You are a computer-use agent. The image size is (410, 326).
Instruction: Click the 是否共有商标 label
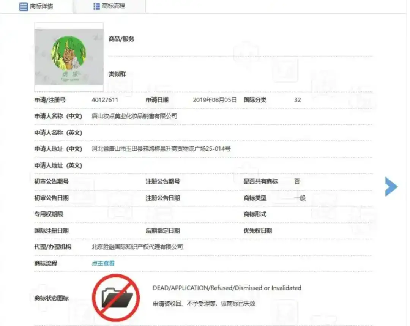[261, 181]
